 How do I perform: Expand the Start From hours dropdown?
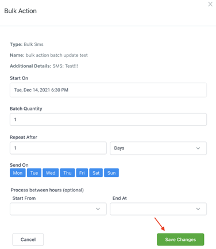[x=58, y=209]
